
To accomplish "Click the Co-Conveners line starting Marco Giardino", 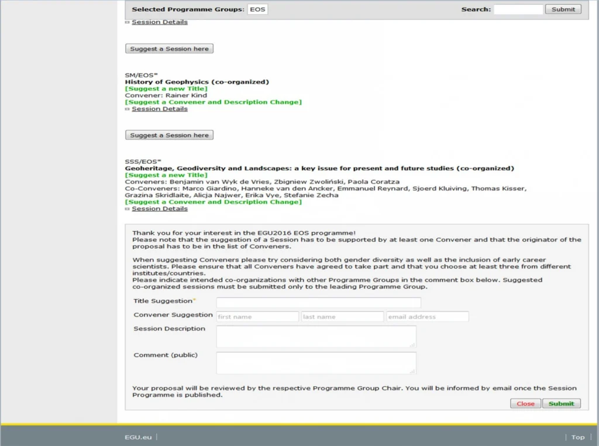I will click(325, 192).
